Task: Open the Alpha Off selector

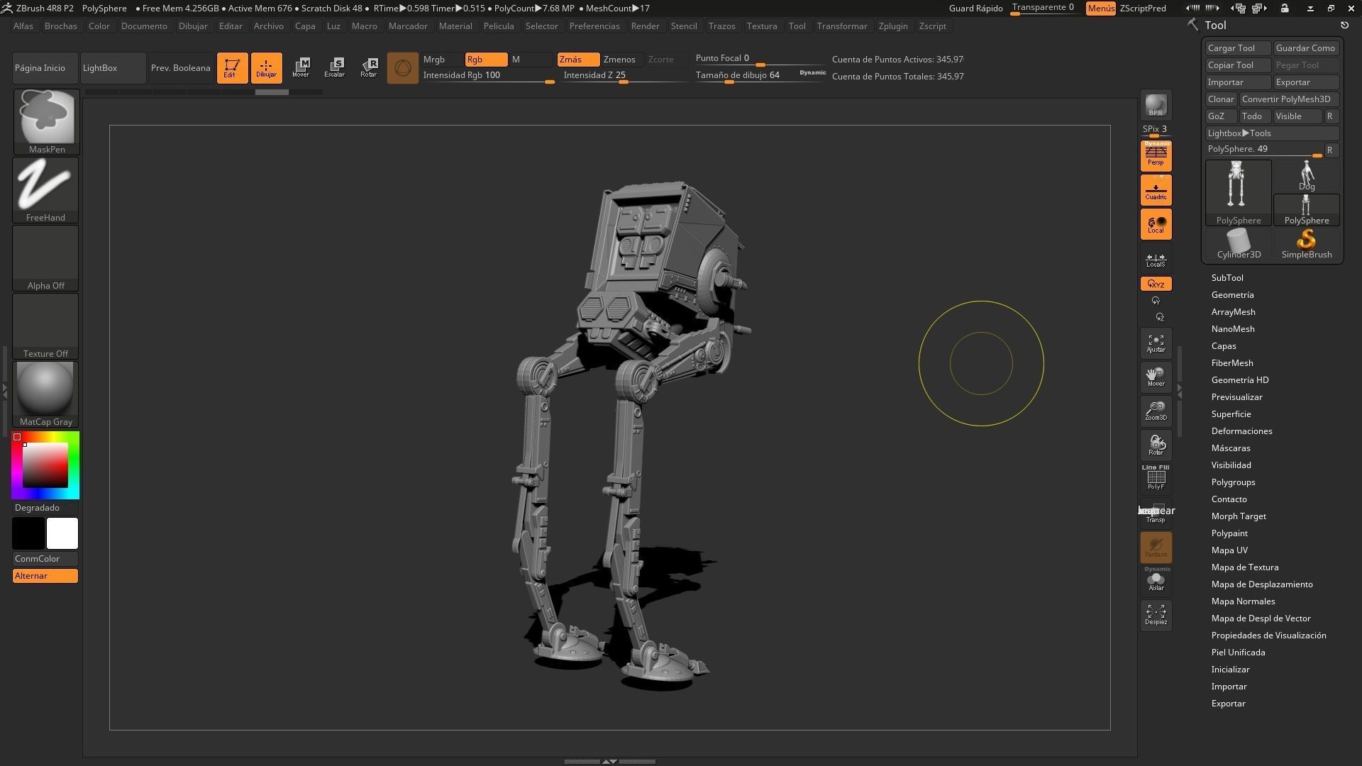Action: click(x=46, y=257)
